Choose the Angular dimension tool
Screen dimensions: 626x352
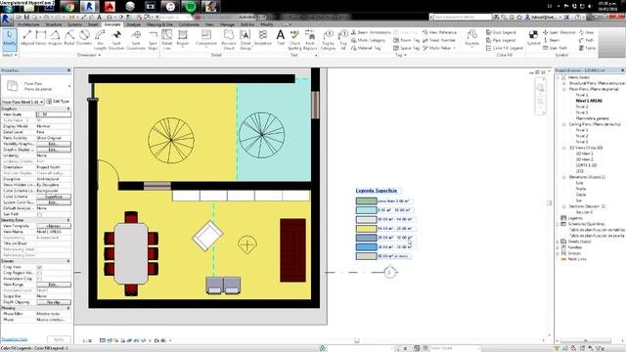pos(55,37)
